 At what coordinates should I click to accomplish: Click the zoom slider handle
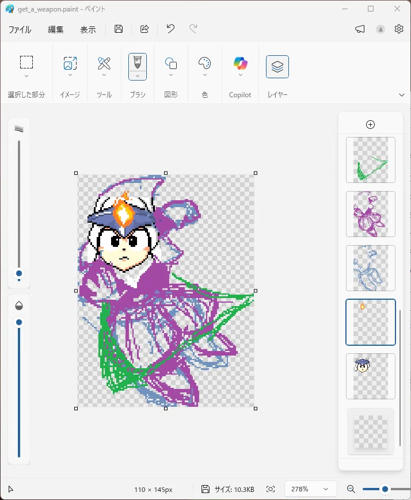click(385, 489)
